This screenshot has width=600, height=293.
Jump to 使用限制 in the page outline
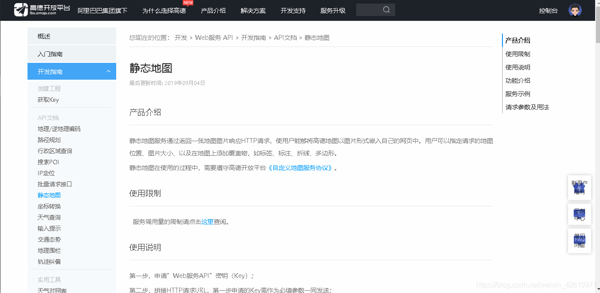pyautogui.click(x=518, y=54)
